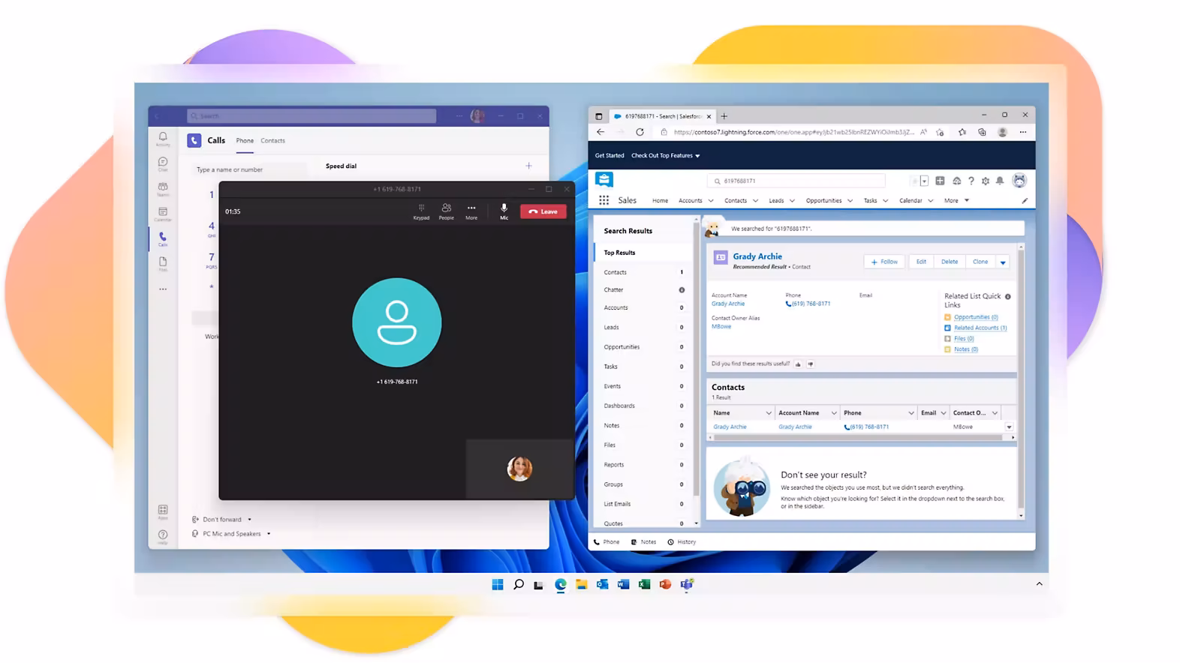Mute the call with the Mic button
The image size is (1180, 663).
coord(504,211)
